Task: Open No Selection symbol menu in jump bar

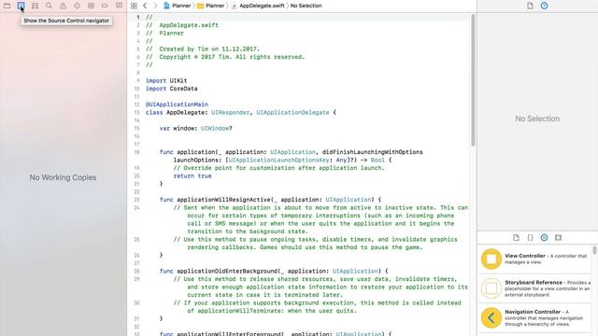Action: (306, 6)
